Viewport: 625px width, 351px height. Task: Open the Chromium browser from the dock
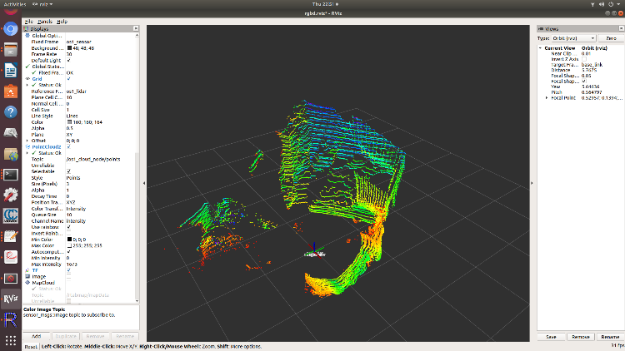click(11, 29)
